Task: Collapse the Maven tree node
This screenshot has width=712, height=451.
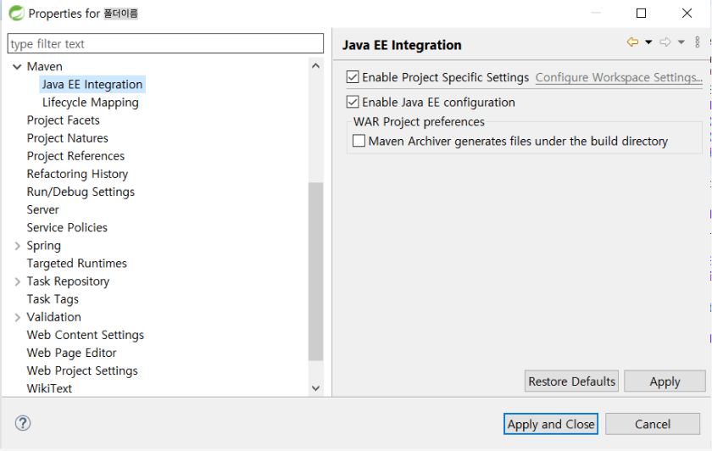Action: pos(17,67)
